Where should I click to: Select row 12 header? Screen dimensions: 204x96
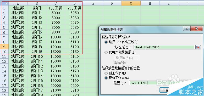click(4, 61)
